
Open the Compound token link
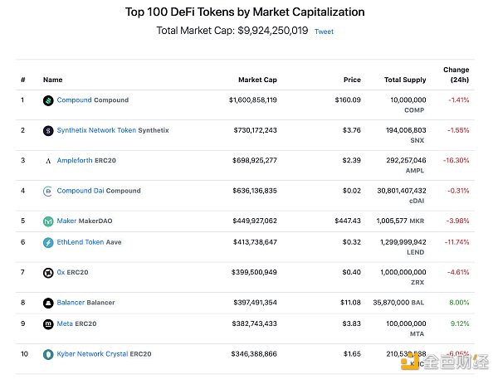pyautogui.click(x=74, y=100)
